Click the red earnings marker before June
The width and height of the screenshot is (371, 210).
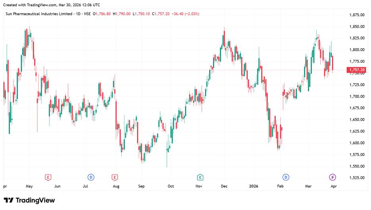coord(48,177)
